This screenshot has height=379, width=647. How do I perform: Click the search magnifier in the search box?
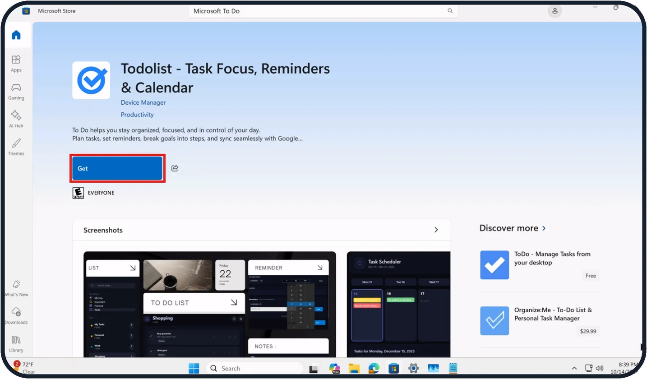point(450,11)
